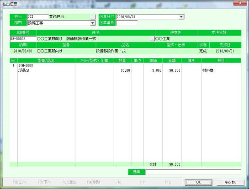This screenshot has width=249, height=189.
Task: Click the F10 function button
Action: click(x=118, y=182)
